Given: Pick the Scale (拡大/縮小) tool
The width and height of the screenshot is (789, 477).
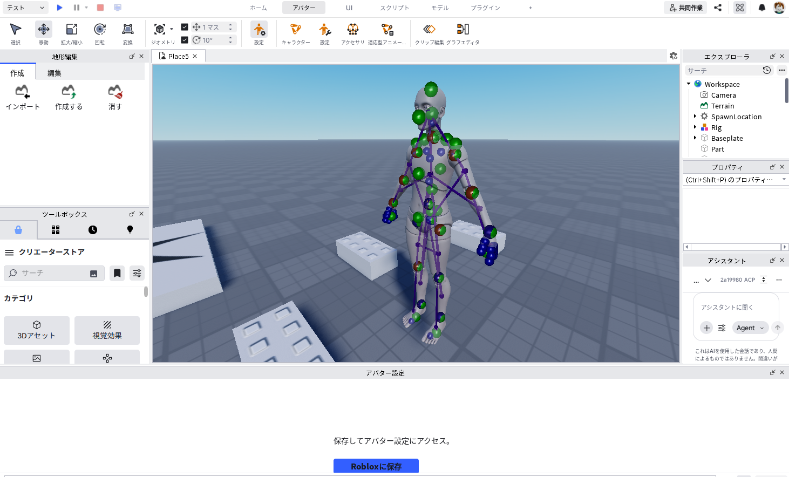Looking at the screenshot, I should [x=72, y=33].
